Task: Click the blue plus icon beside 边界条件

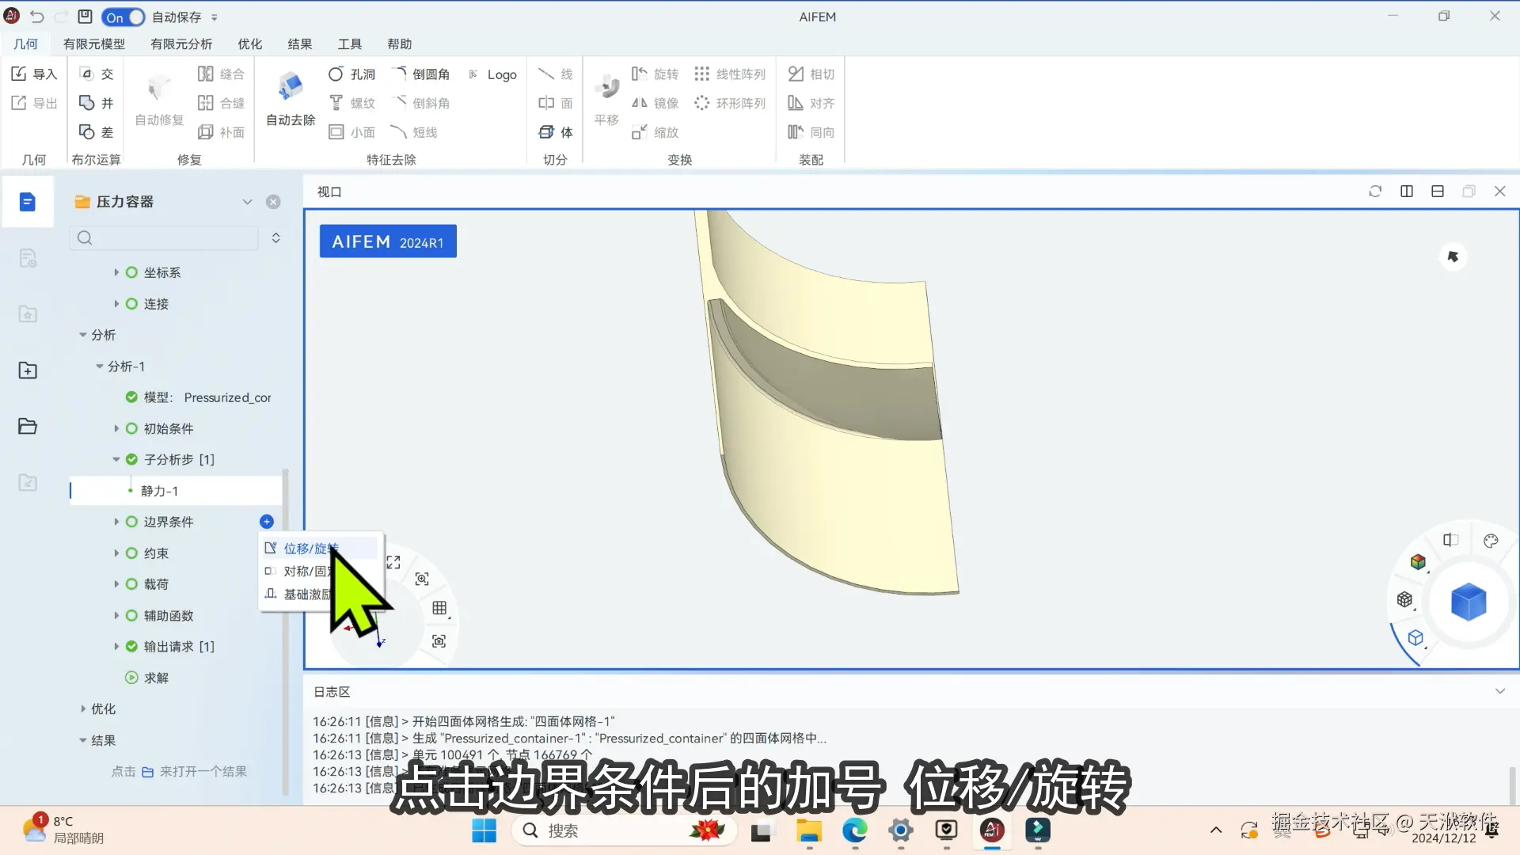Action: (267, 522)
